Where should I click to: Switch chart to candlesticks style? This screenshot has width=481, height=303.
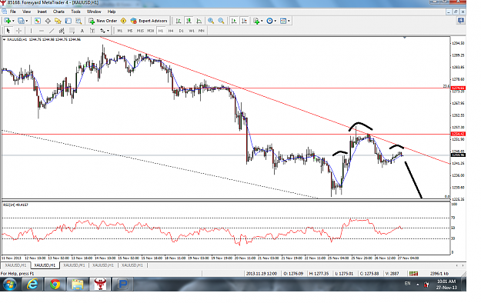click(x=189, y=21)
